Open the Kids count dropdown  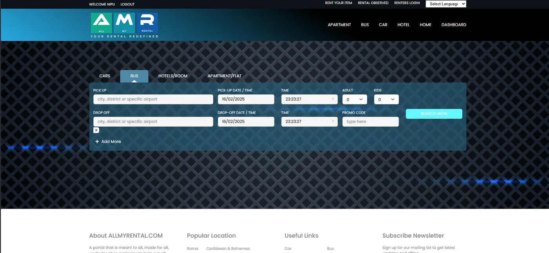(386, 99)
